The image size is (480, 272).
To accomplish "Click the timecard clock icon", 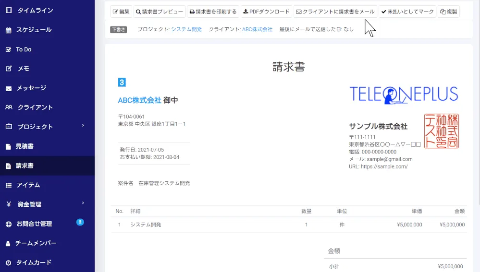I will pyautogui.click(x=9, y=263).
